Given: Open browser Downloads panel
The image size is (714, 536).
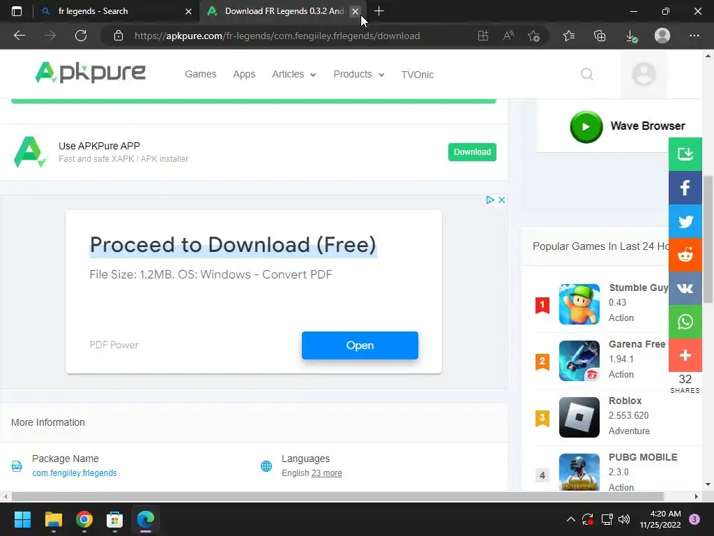Looking at the screenshot, I should coord(631,36).
